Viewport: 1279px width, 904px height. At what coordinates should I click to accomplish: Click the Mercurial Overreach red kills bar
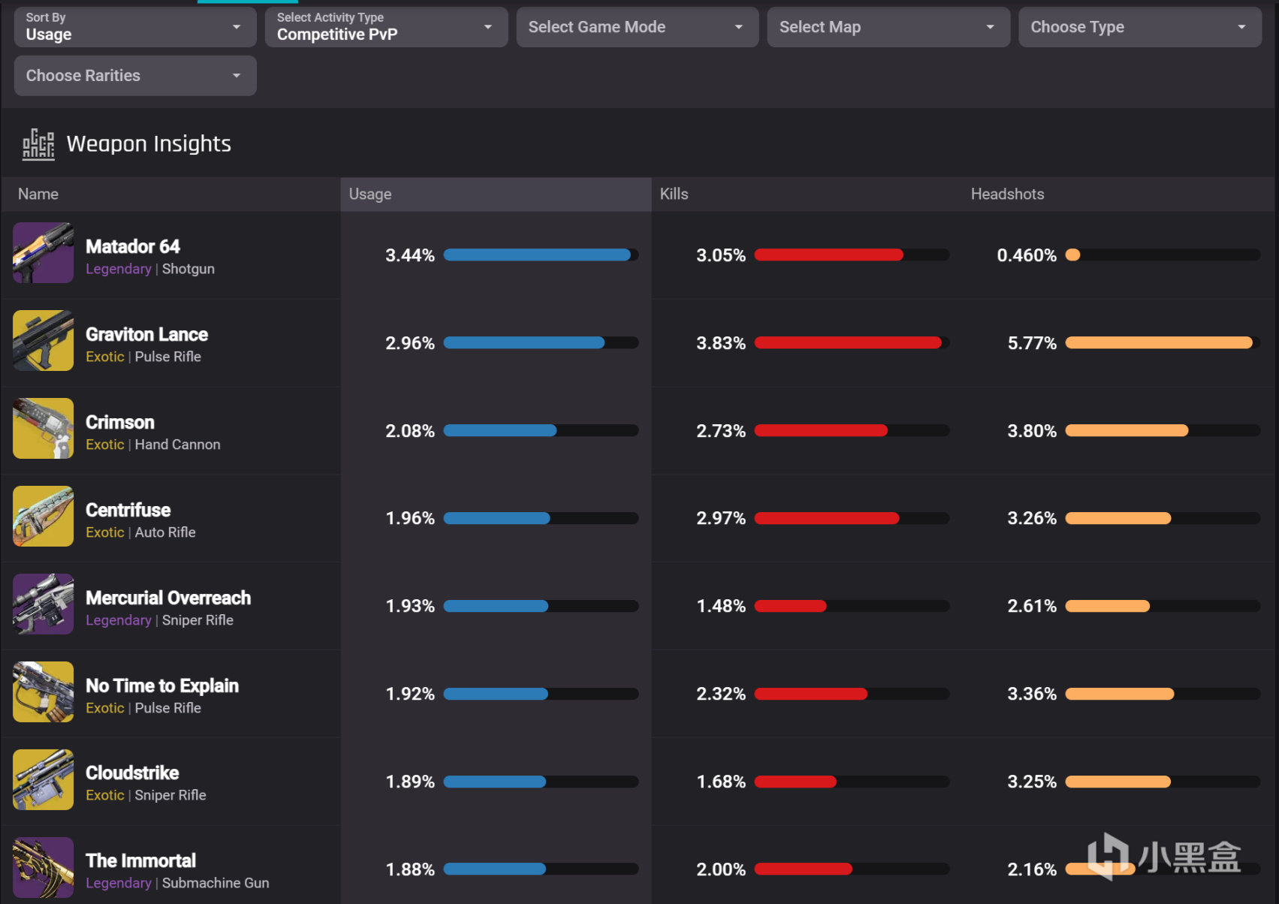[x=790, y=606]
